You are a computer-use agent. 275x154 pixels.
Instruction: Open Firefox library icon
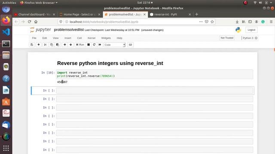pos(244,22)
